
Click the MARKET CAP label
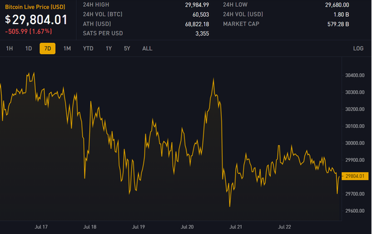(x=241, y=24)
